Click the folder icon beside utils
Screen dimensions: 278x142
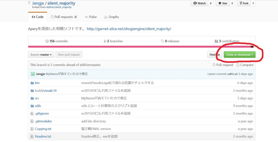32,106
